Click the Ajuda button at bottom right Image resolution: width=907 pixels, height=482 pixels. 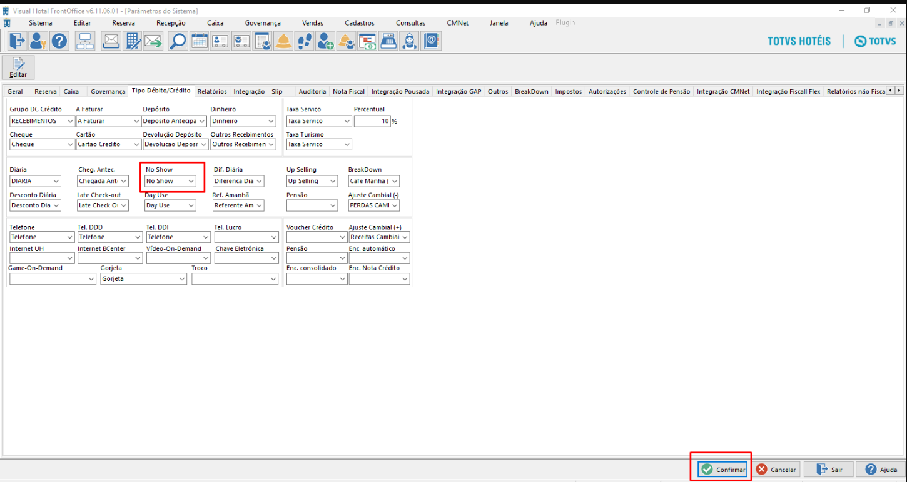click(x=881, y=470)
